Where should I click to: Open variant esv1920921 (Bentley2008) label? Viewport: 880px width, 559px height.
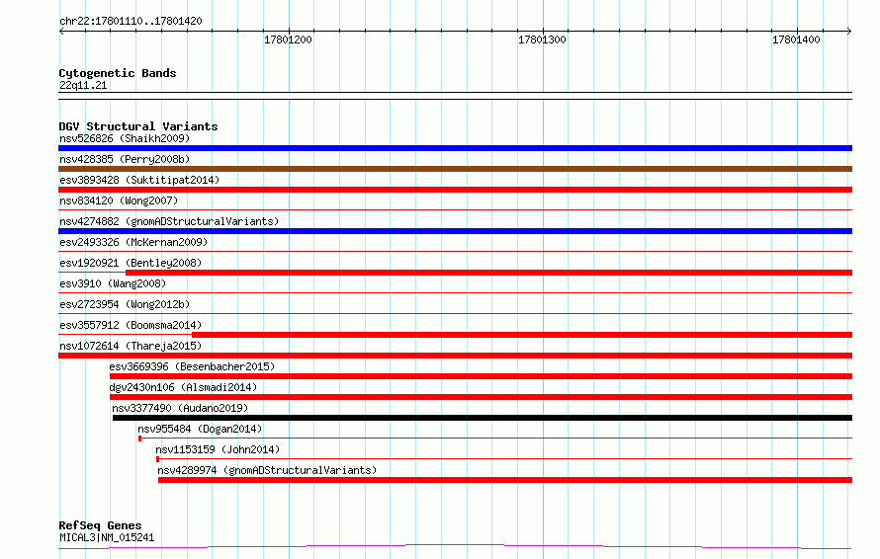click(131, 263)
